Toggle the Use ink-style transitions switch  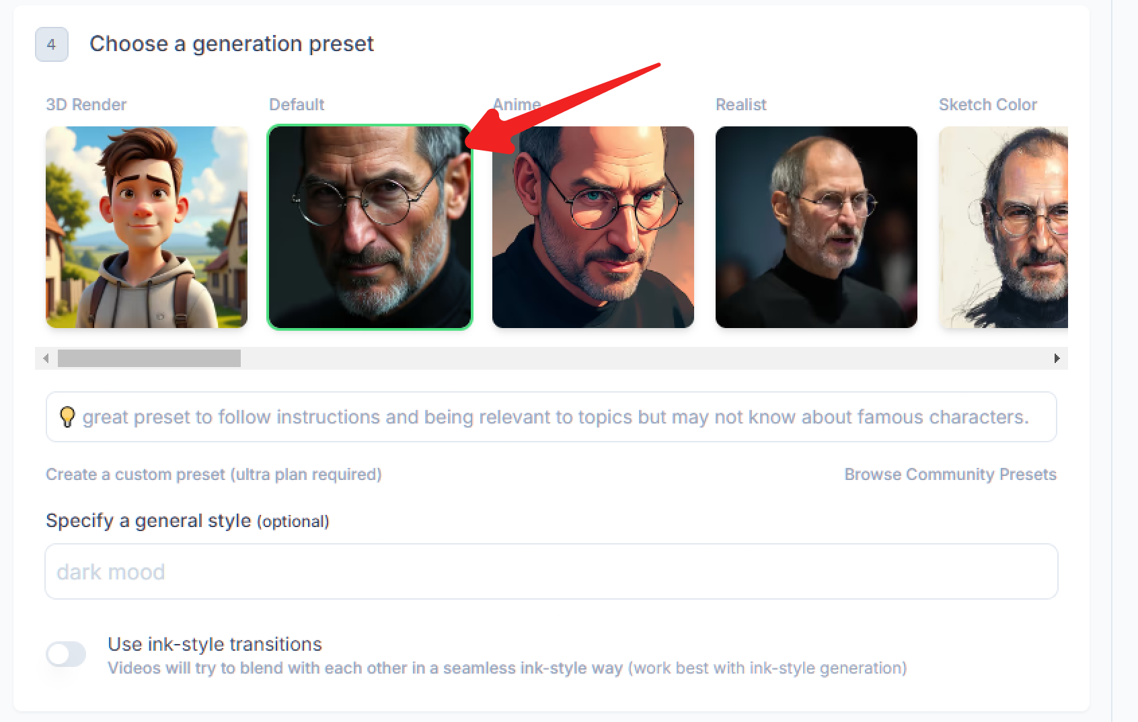[x=67, y=653]
